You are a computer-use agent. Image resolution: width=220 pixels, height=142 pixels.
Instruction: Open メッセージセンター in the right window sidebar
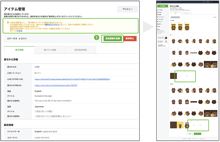tap(161, 17)
